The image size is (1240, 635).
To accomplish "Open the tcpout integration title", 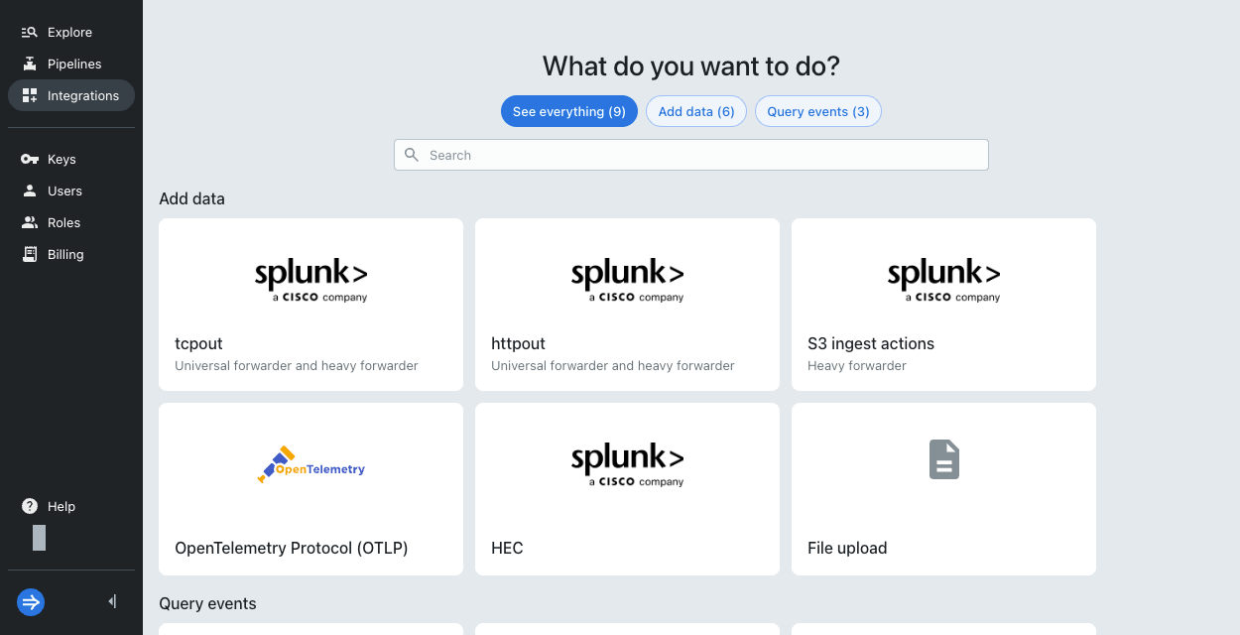I will coord(198,343).
